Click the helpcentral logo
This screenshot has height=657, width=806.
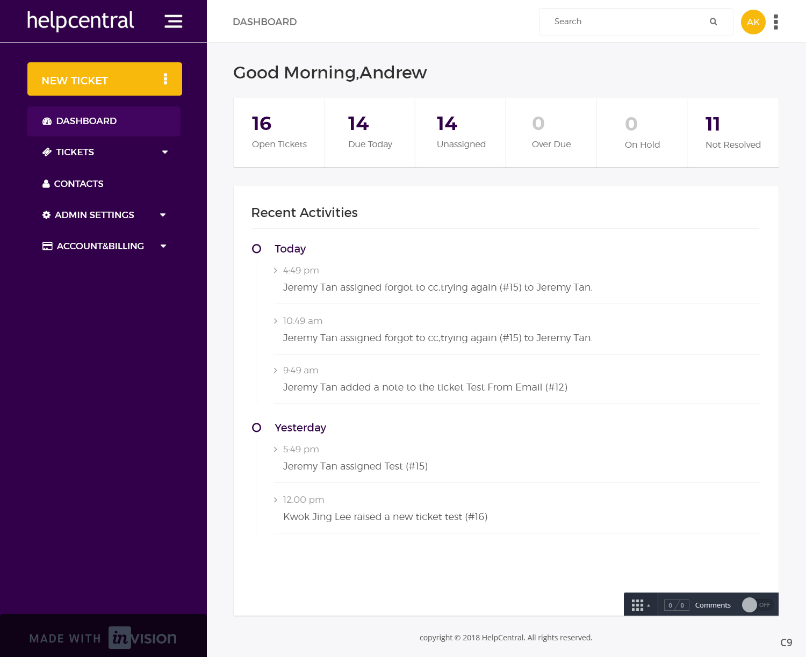click(x=81, y=21)
